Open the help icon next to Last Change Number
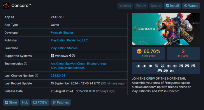 [x=36, y=75]
